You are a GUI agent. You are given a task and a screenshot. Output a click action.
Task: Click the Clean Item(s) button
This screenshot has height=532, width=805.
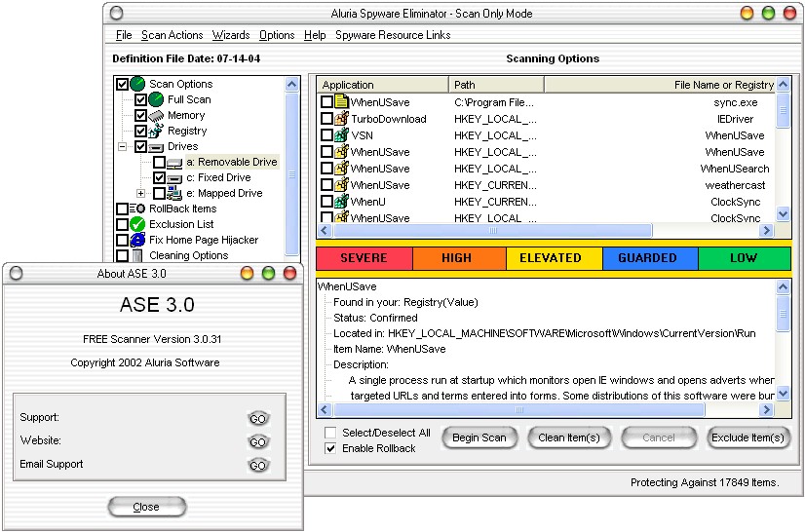(569, 438)
